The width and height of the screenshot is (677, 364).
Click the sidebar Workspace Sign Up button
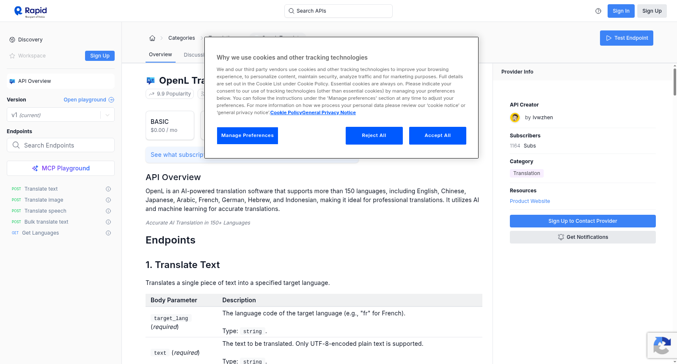100,56
